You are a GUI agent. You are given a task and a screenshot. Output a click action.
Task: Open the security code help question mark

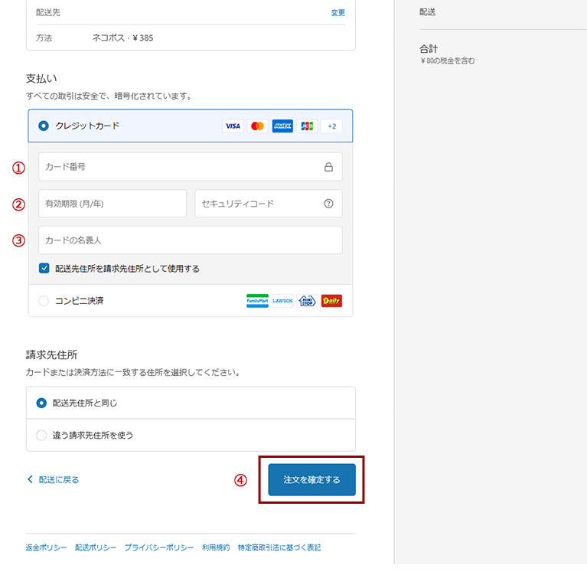point(328,203)
